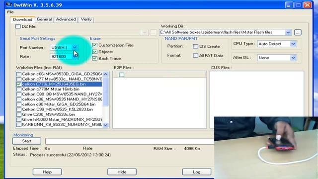Close the DwlWin window

[x=308, y=5]
